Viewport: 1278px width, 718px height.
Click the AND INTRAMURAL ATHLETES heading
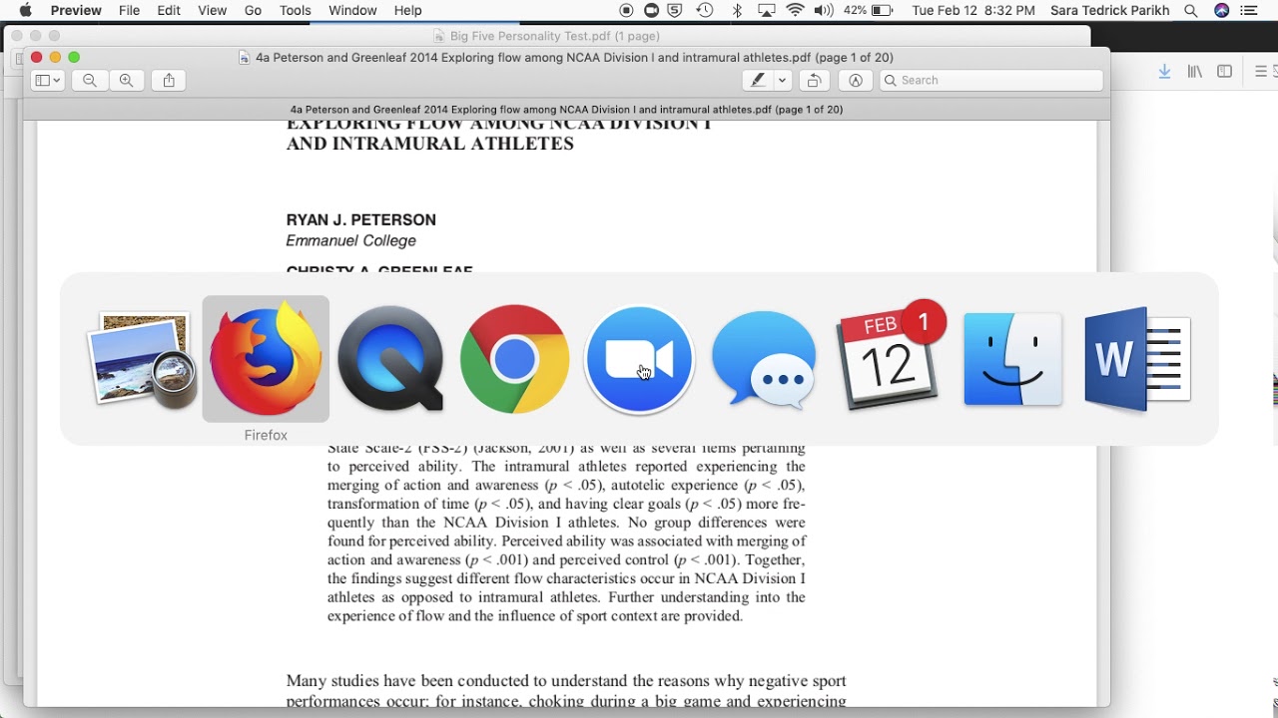click(430, 144)
